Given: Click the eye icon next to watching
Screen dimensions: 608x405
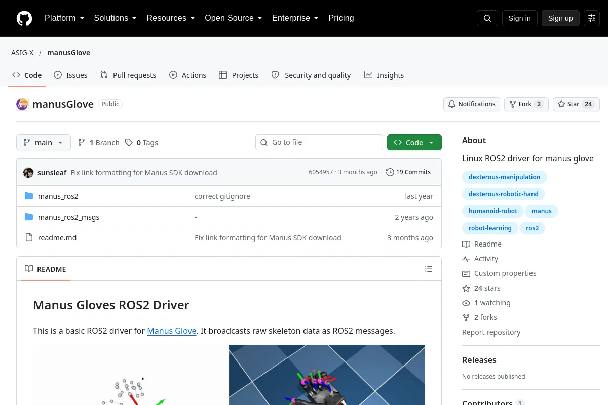Looking at the screenshot, I should 466,303.
